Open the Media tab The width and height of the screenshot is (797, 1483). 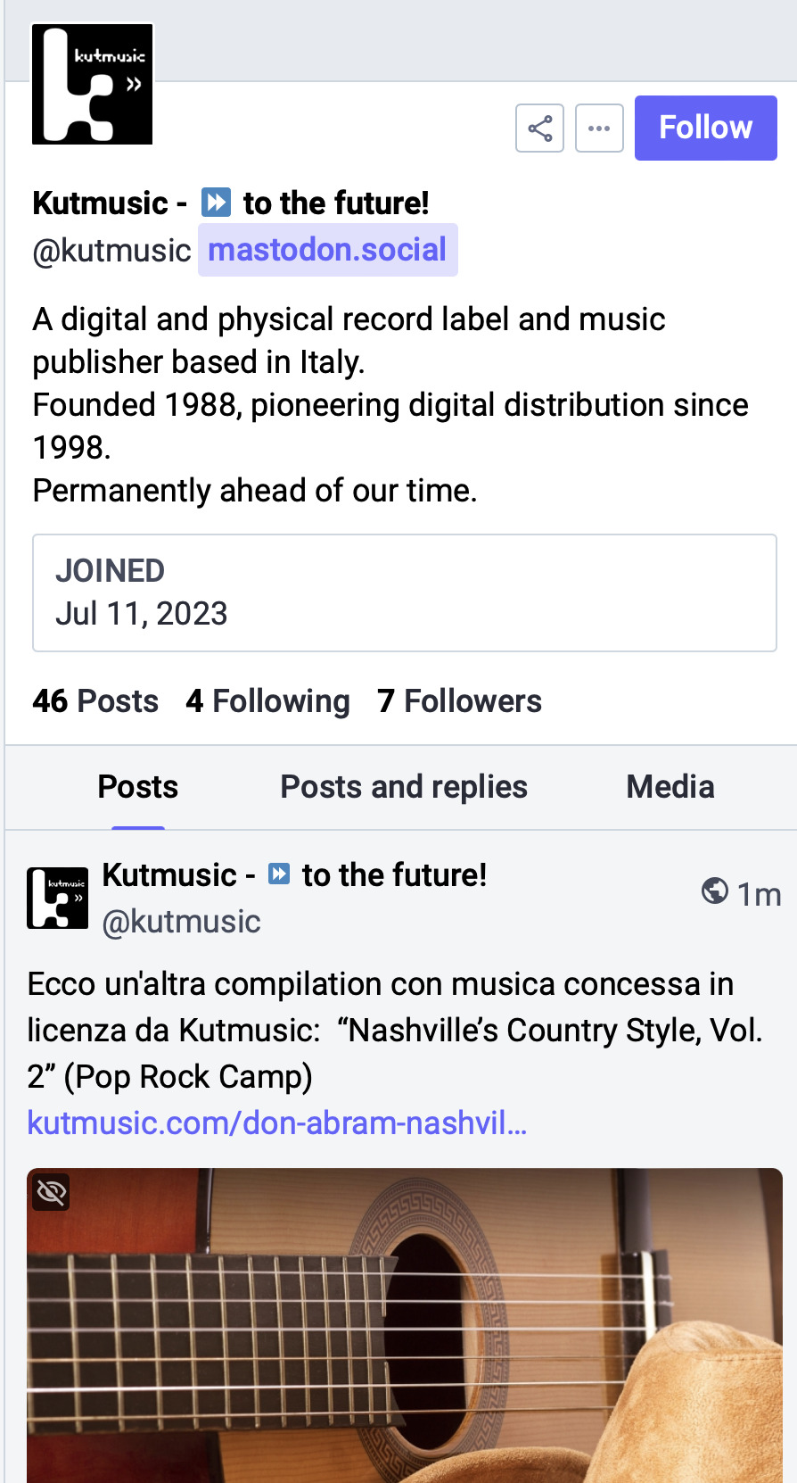(x=670, y=787)
